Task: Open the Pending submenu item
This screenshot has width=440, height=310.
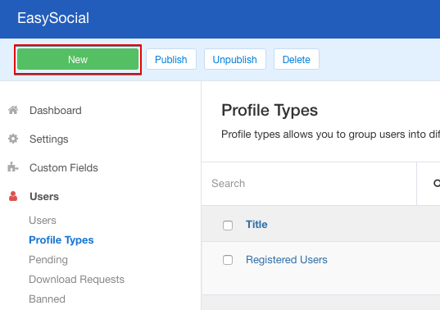Action: [x=48, y=260]
